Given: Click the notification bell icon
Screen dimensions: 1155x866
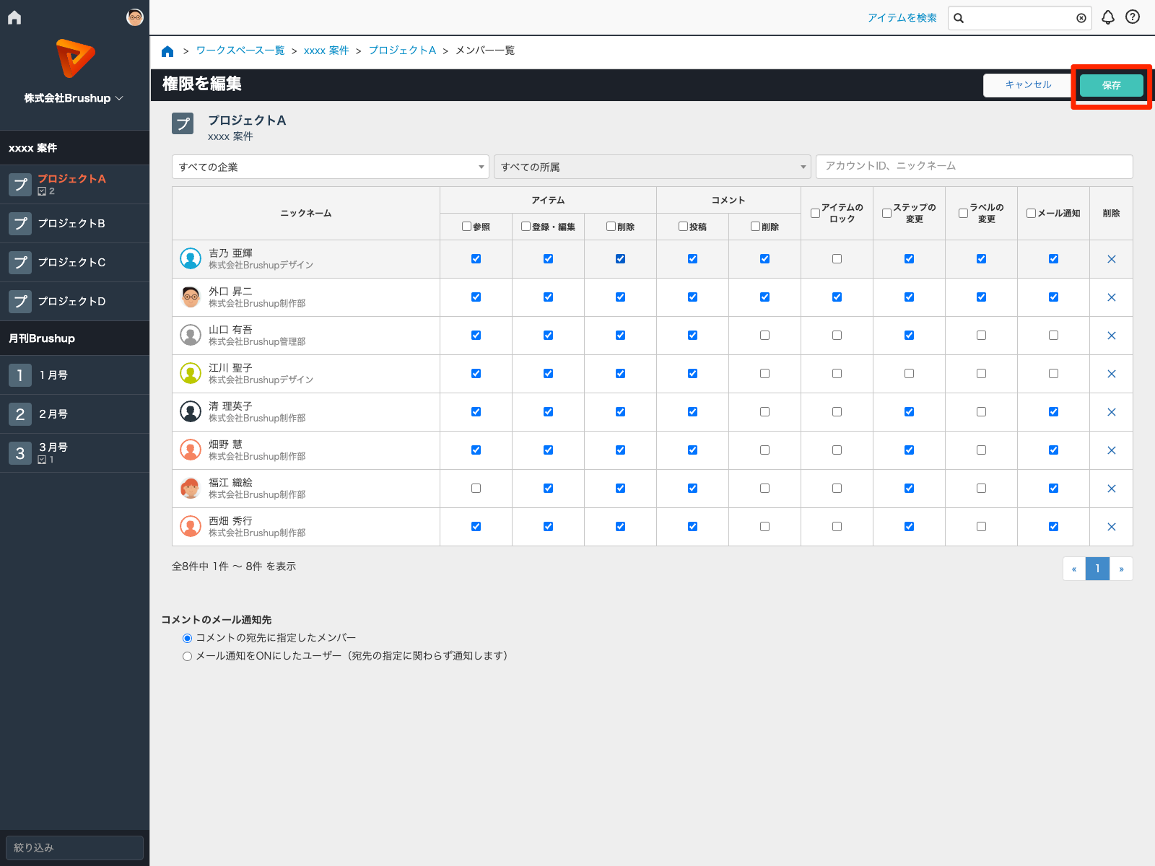Looking at the screenshot, I should coord(1107,17).
